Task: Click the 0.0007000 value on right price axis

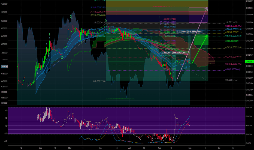Action: (250, 41)
